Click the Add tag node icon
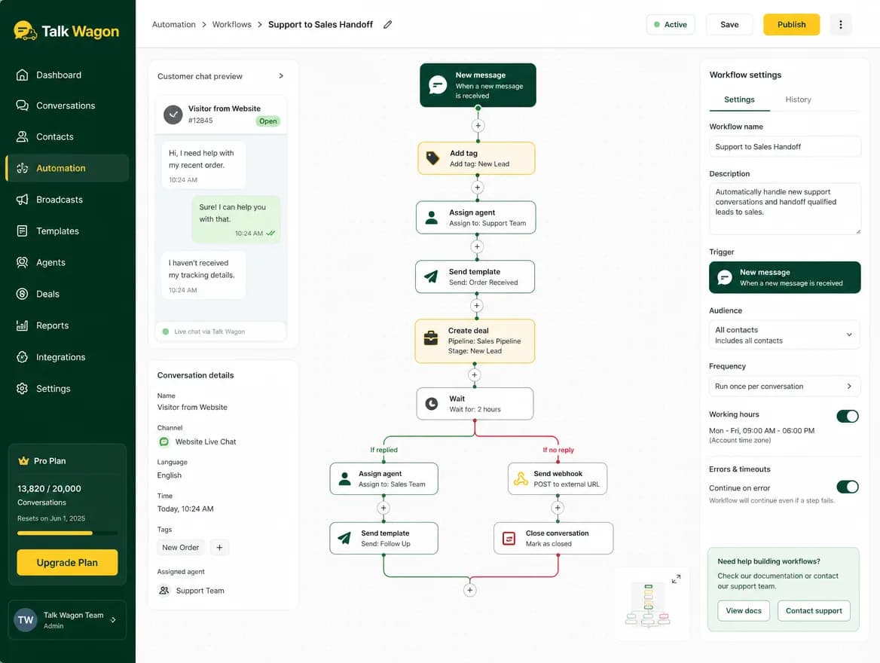 tap(432, 158)
